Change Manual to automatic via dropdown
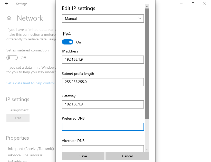 (x=103, y=19)
